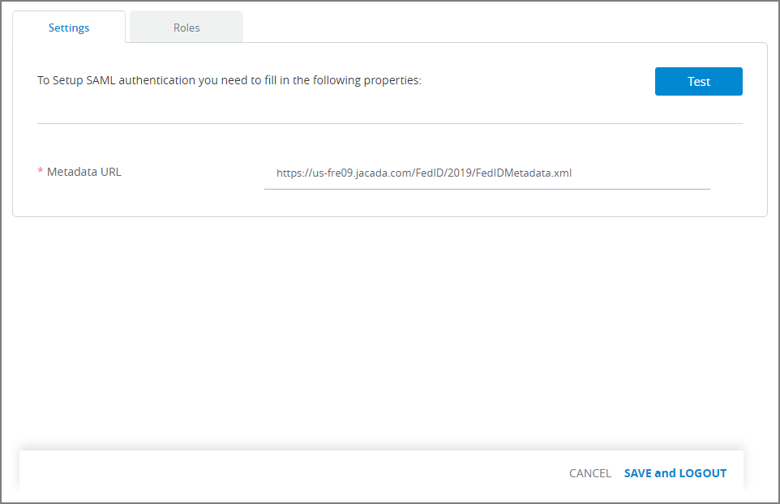The width and height of the screenshot is (780, 504).
Task: Open the Roles tab
Action: click(x=186, y=28)
